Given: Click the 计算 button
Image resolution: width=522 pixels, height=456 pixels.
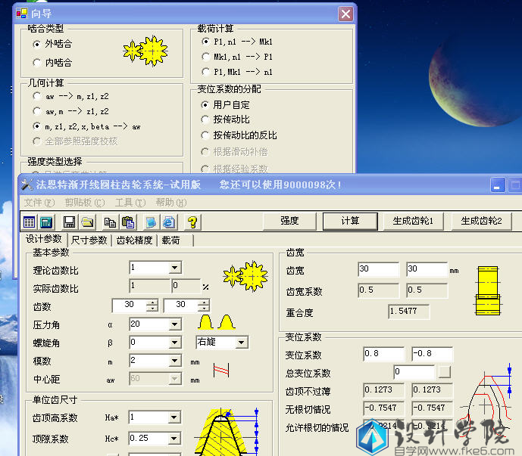Looking at the screenshot, I should (x=350, y=221).
